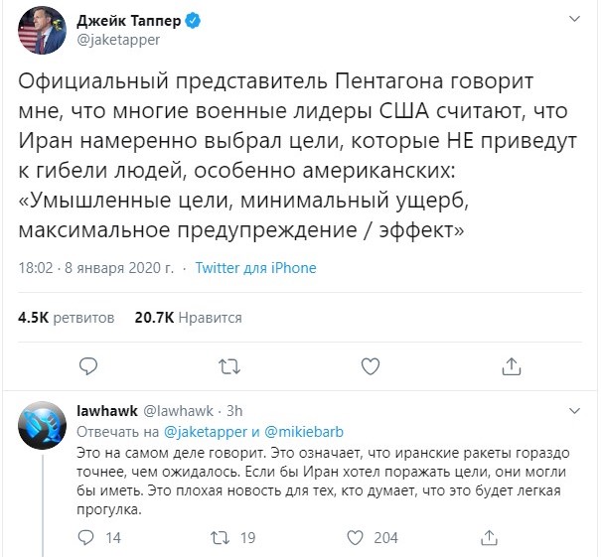Like lawhawk's reply with 204 likes
The image size is (601, 557).
pyautogui.click(x=355, y=537)
